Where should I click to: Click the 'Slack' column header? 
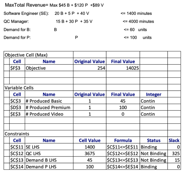(174, 140)
